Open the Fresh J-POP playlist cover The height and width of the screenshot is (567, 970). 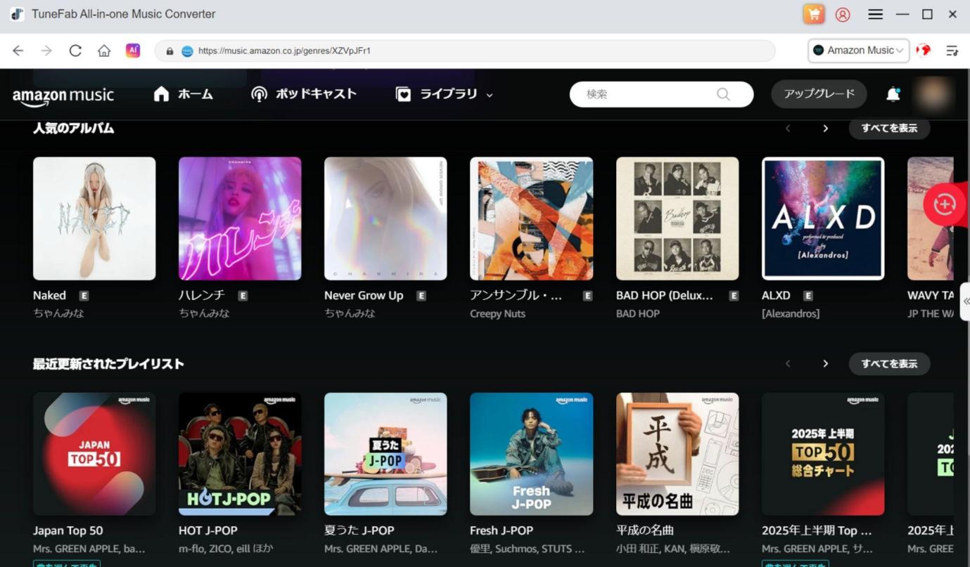coord(531,454)
